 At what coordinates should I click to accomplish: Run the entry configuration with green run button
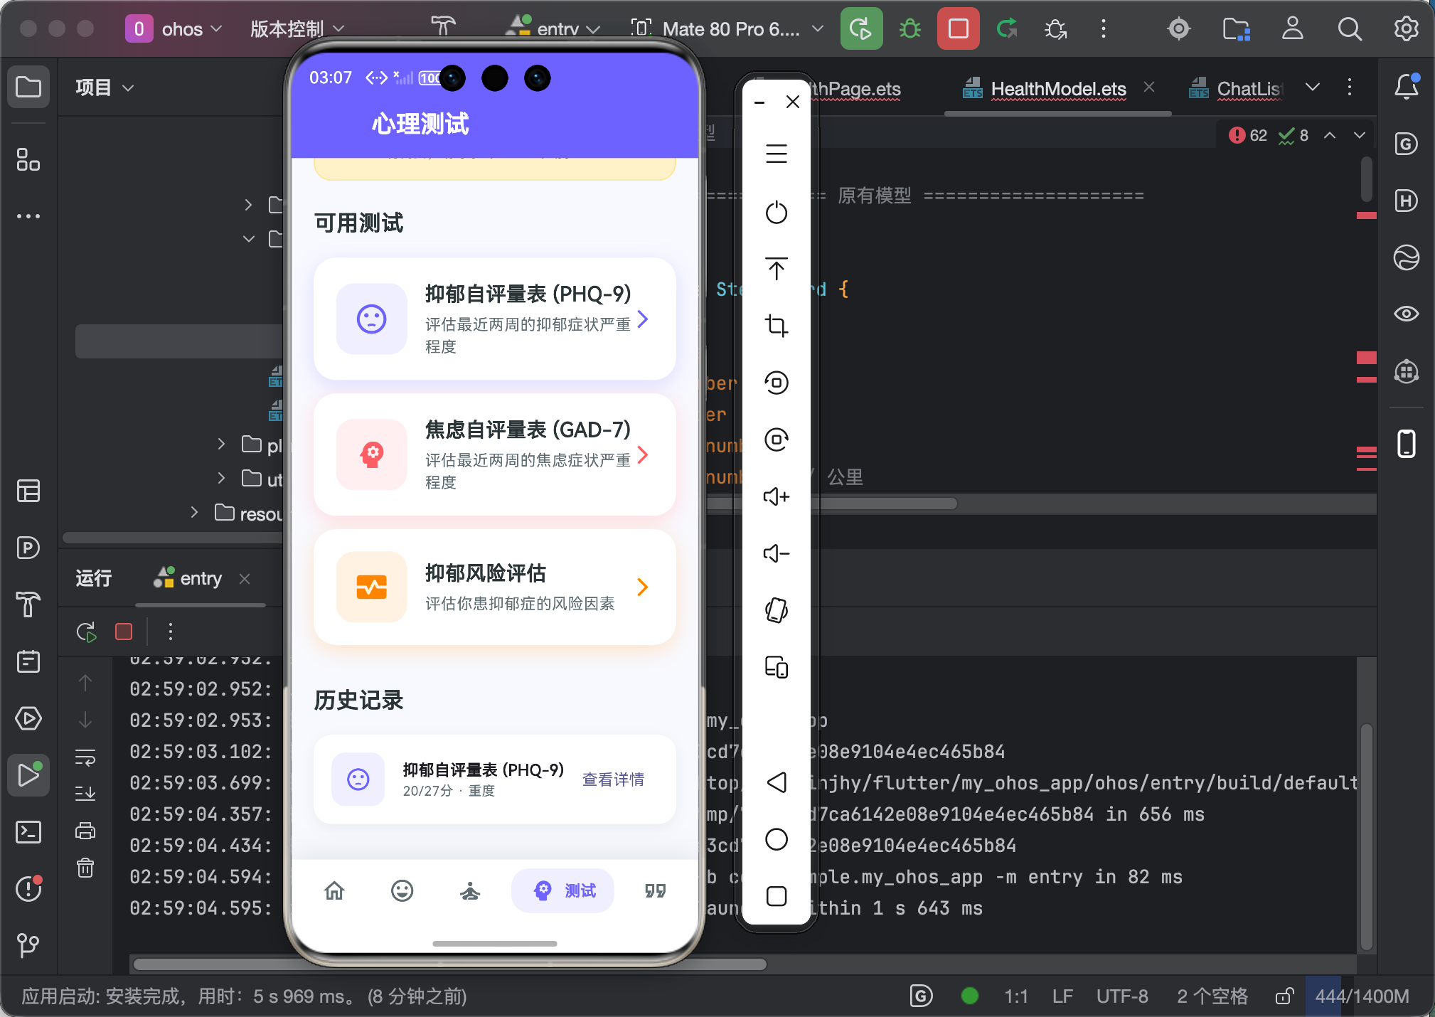coord(861,28)
